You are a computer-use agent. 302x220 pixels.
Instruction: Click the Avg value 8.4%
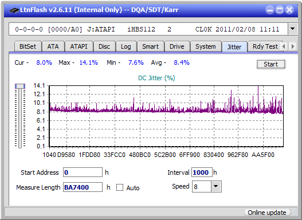[x=182, y=62]
